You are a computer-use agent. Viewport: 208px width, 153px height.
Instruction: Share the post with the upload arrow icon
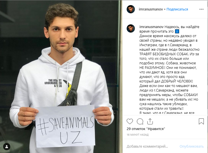(x=150, y=121)
